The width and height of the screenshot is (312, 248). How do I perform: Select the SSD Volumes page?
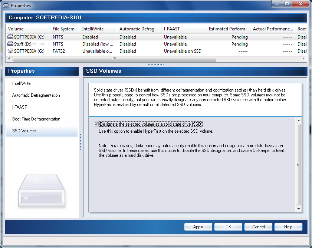pos(42,130)
